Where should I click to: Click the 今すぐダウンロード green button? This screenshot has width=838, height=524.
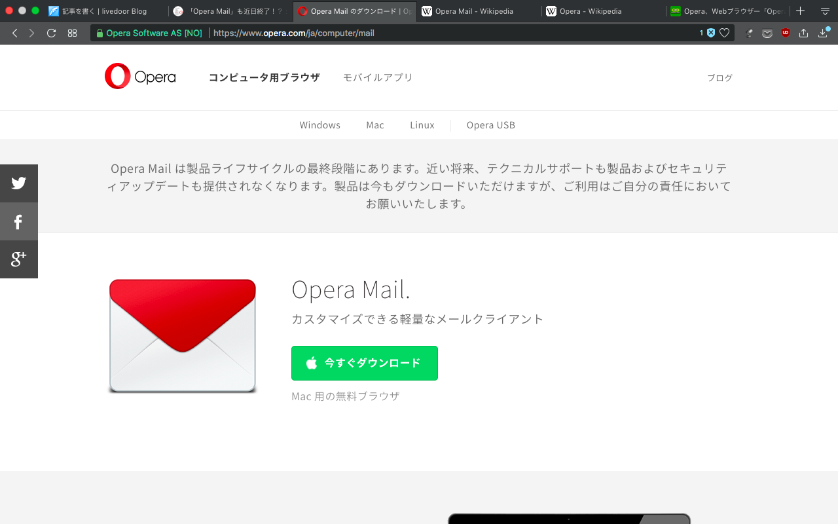[365, 363]
